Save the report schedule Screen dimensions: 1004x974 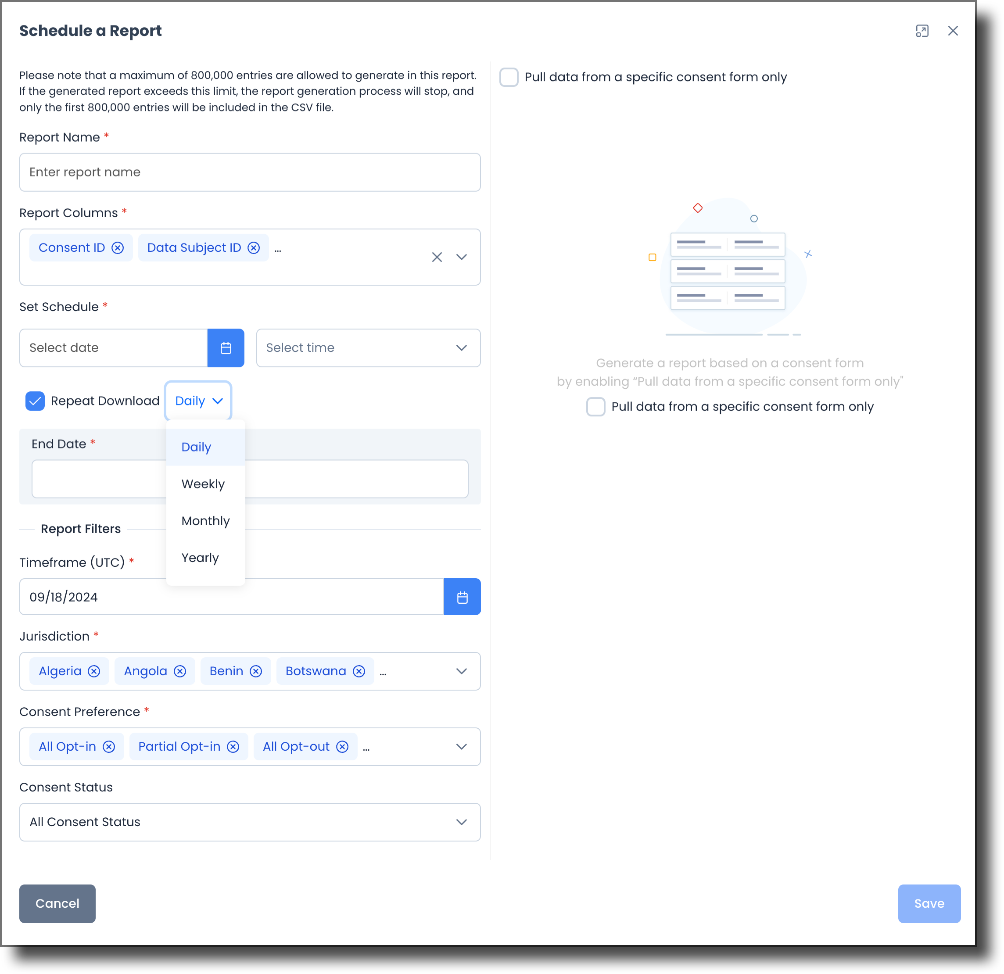pos(929,903)
